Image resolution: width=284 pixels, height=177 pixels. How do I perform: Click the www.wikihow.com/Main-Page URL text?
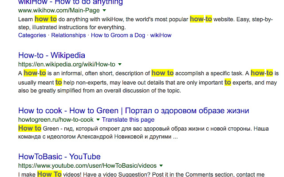[x=59, y=10]
